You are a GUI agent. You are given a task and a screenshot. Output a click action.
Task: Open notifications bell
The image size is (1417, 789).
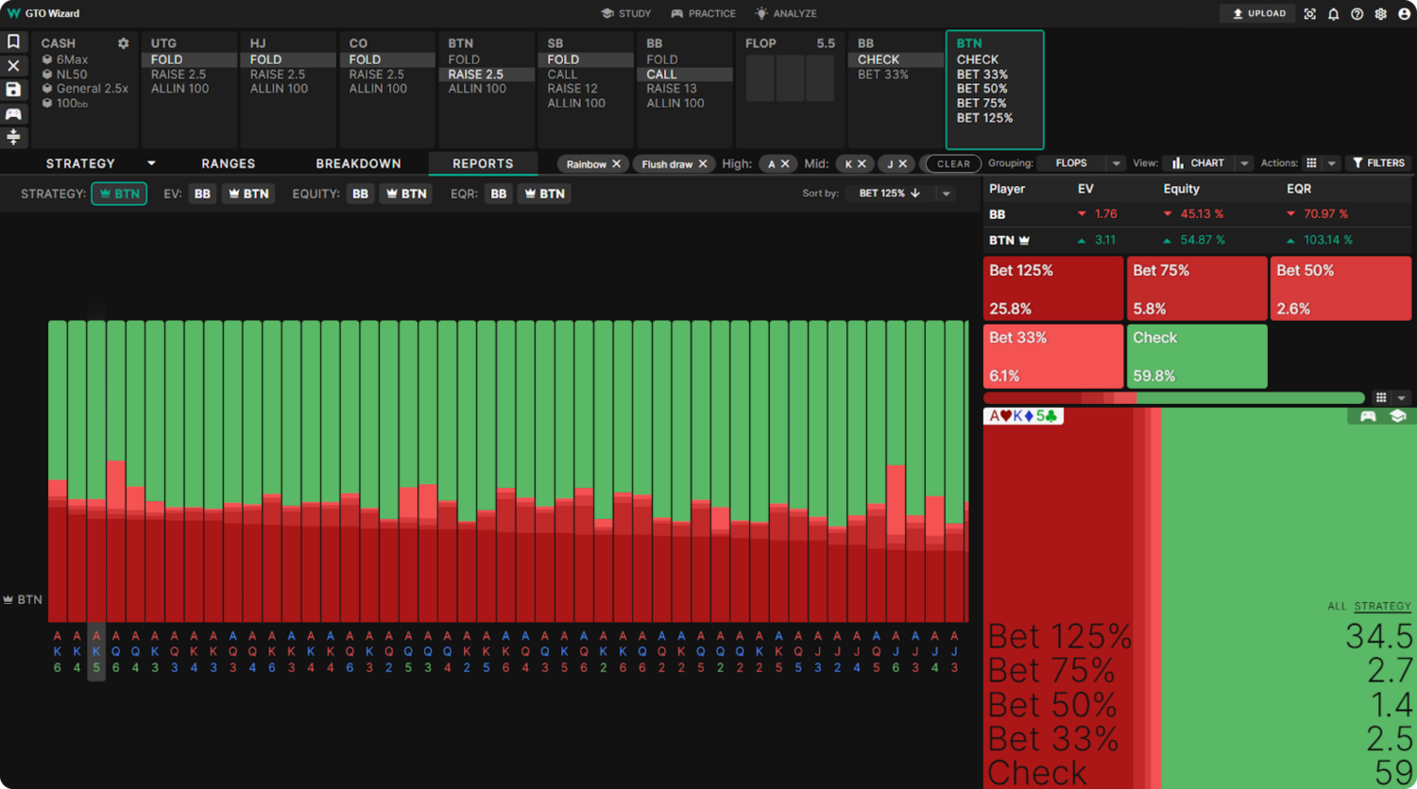pyautogui.click(x=1333, y=14)
